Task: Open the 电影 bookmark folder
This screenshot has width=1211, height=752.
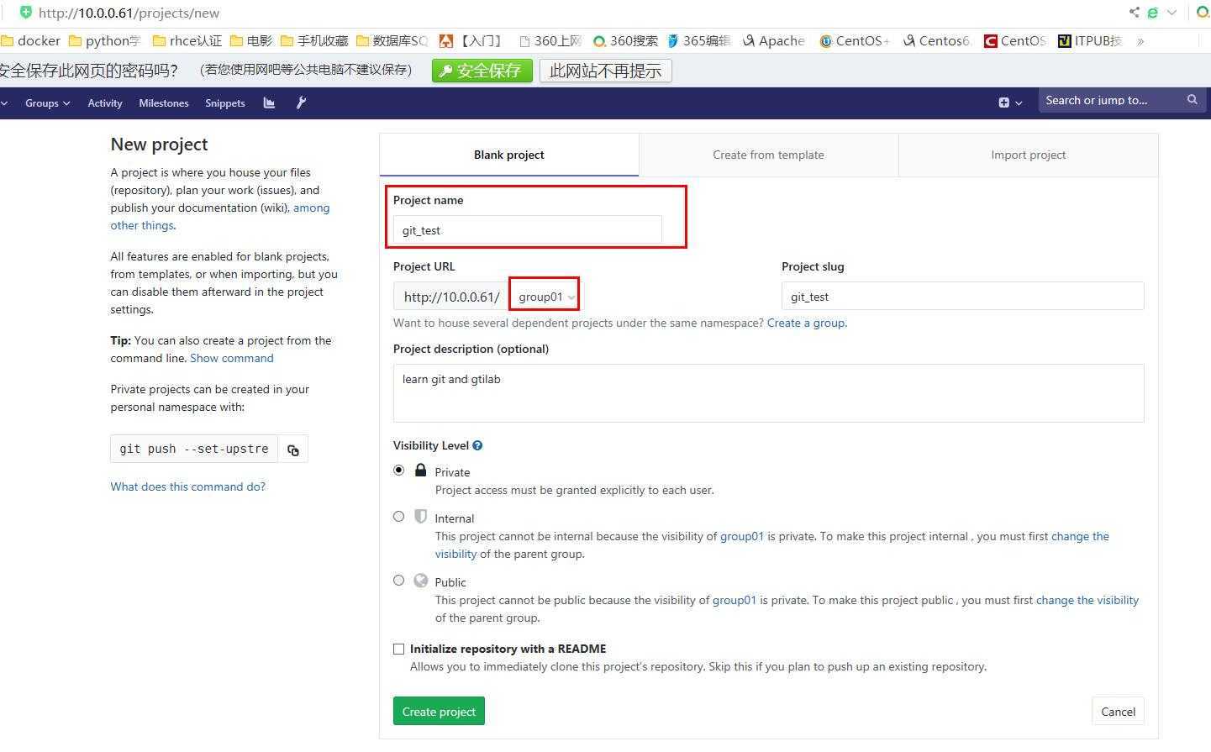Action: 251,40
